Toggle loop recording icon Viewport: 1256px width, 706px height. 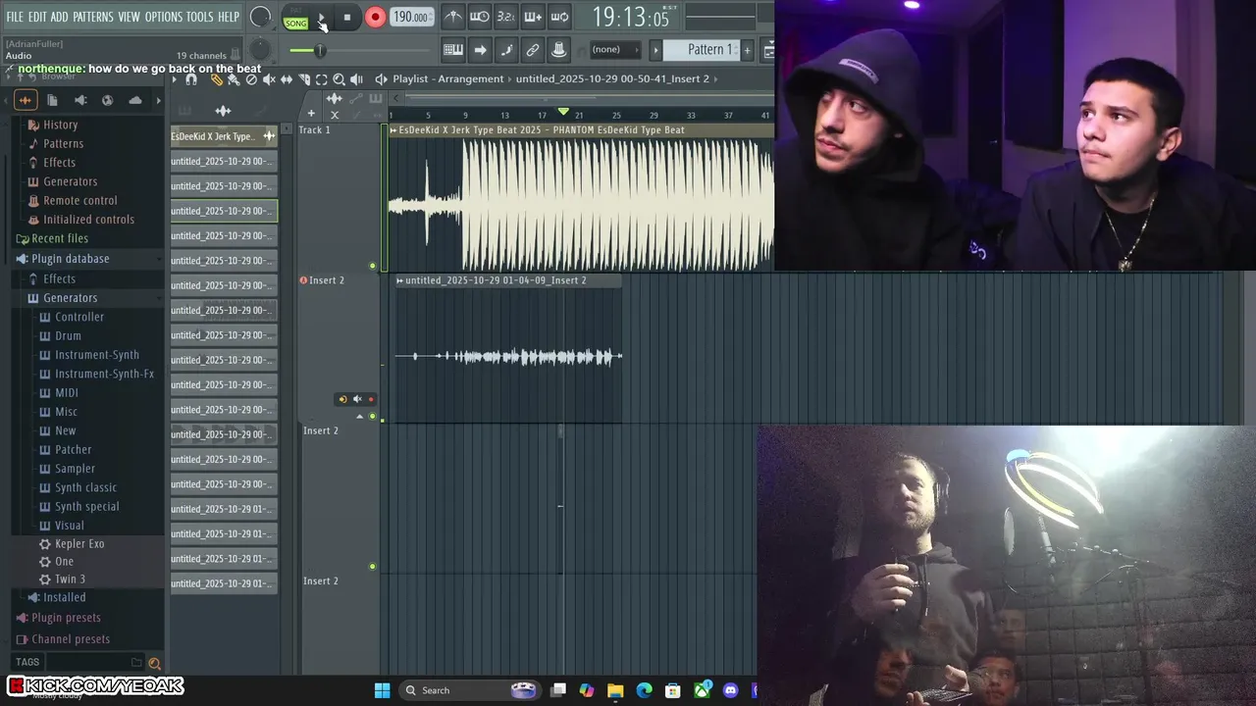pos(559,17)
